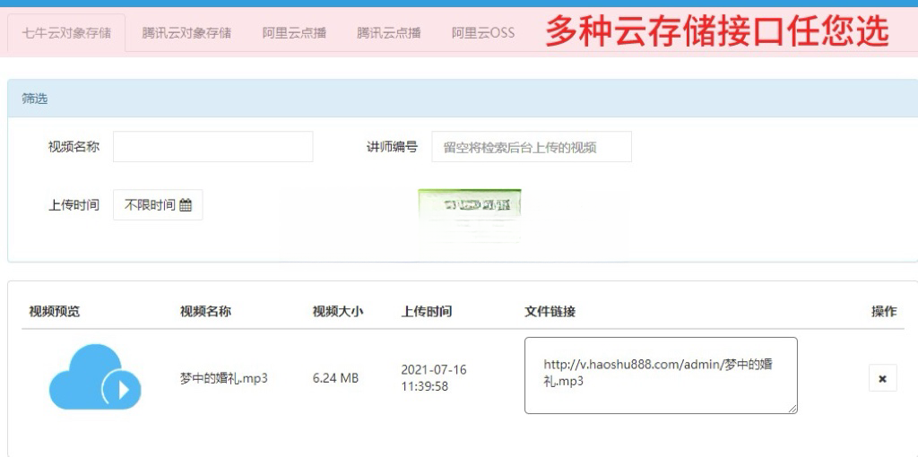Click the 讲师编号 input field
This screenshot has height=457, width=918.
531,147
